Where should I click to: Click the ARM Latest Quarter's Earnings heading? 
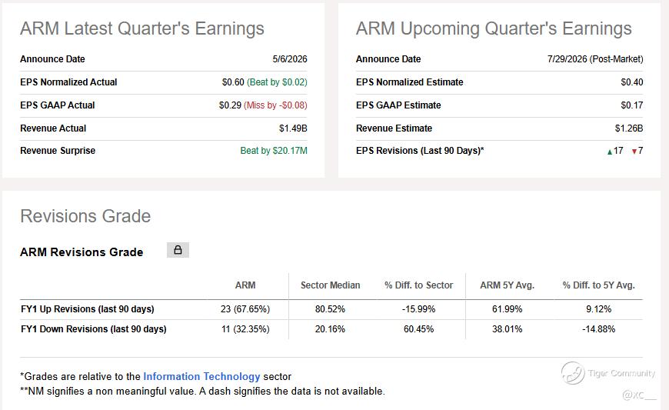(142, 28)
